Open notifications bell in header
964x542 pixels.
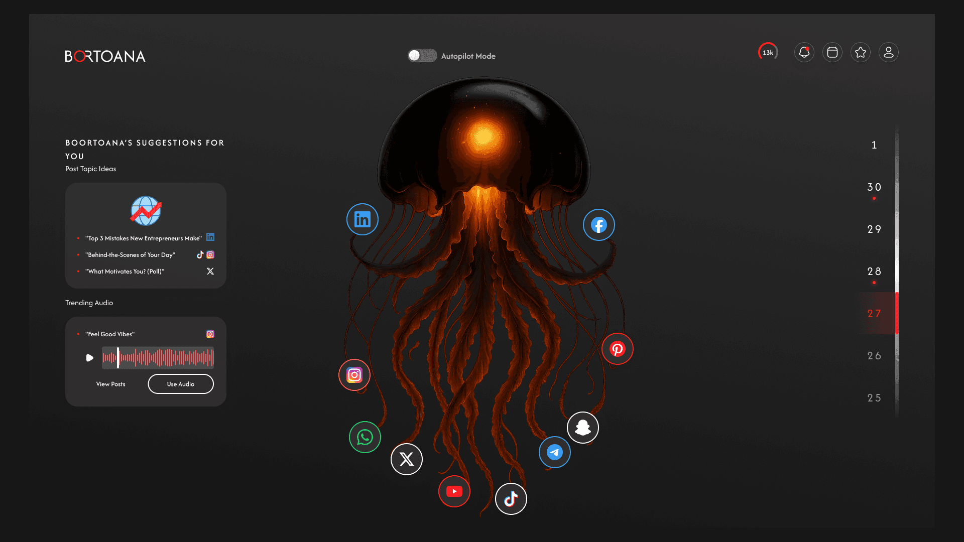[x=804, y=52]
